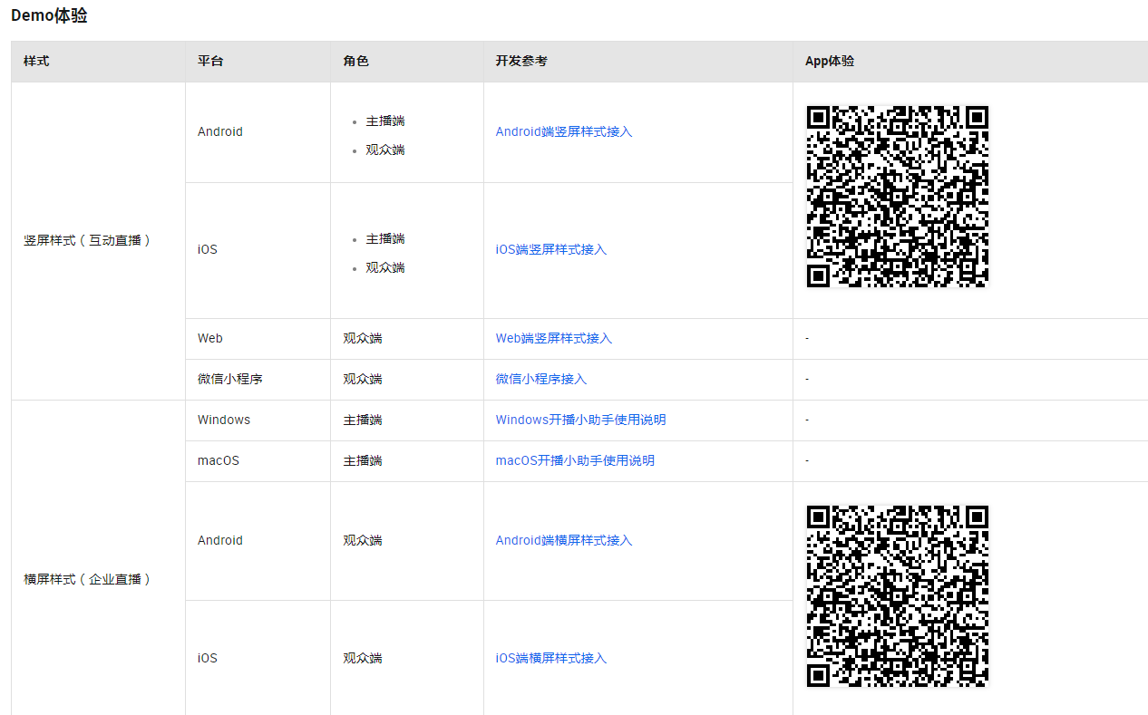The width and height of the screenshot is (1148, 715).
Task: Open the Android端横屏样式接入 link
Action: (x=564, y=540)
